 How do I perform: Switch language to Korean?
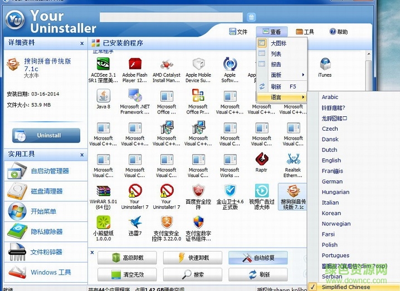click(331, 213)
